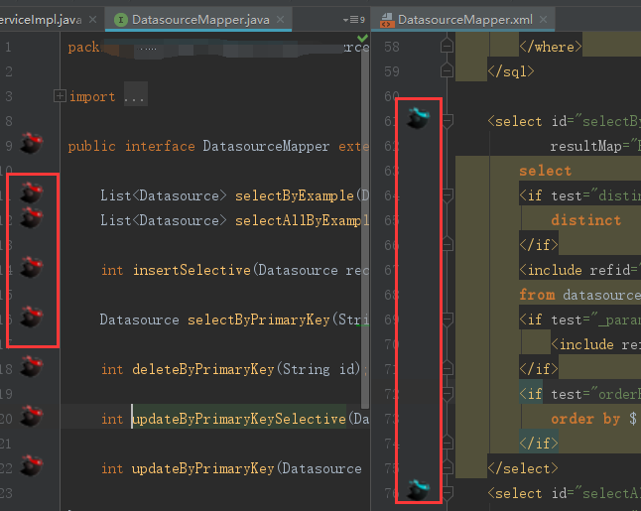Switch to DatasourceMapper.java tab
Viewport: 641px width, 511px height.
coord(200,20)
